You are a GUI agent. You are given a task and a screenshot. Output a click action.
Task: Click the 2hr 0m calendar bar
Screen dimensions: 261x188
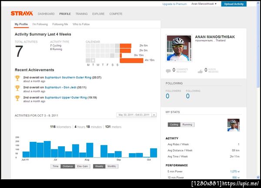click(x=125, y=50)
